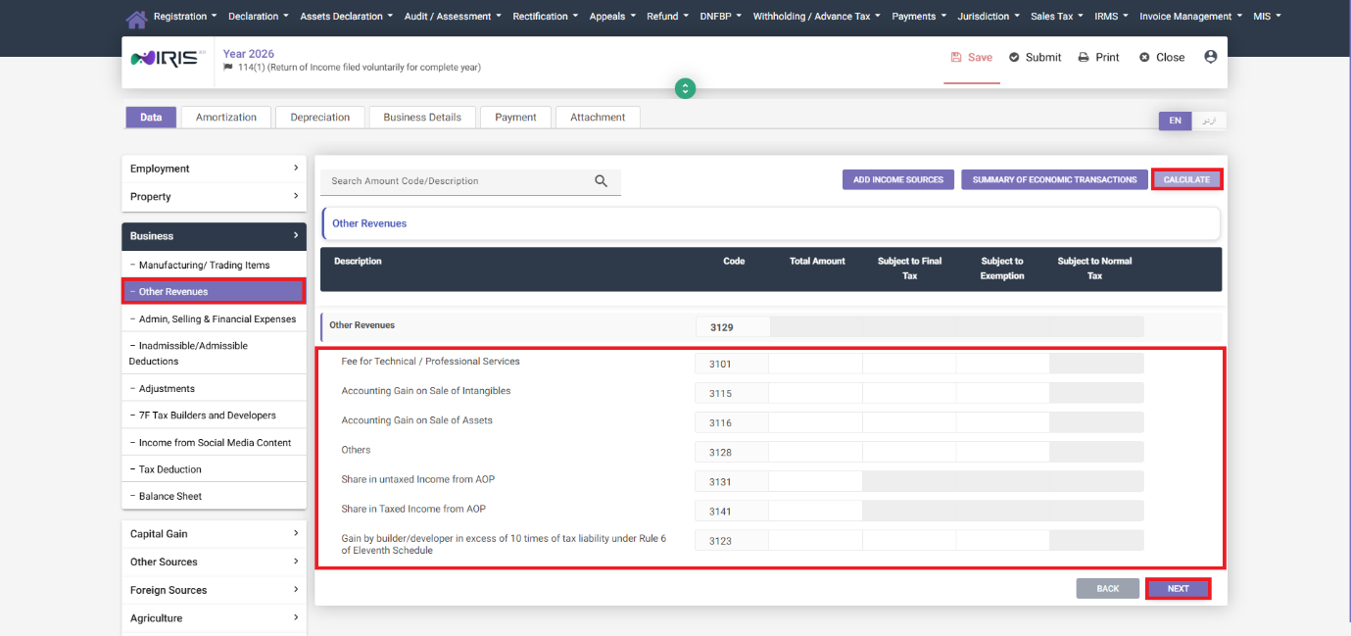Click the Save floppy disk icon
This screenshot has height=636, width=1351.
[x=956, y=58]
